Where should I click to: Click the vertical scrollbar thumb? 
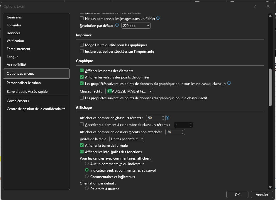(270, 87)
